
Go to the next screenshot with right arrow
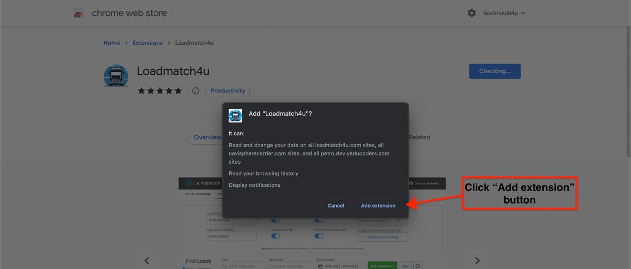click(477, 261)
